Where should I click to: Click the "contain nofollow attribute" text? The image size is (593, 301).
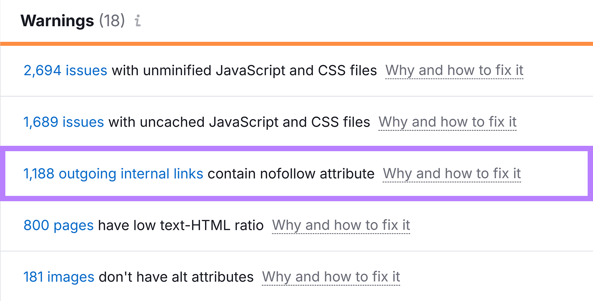click(x=291, y=173)
